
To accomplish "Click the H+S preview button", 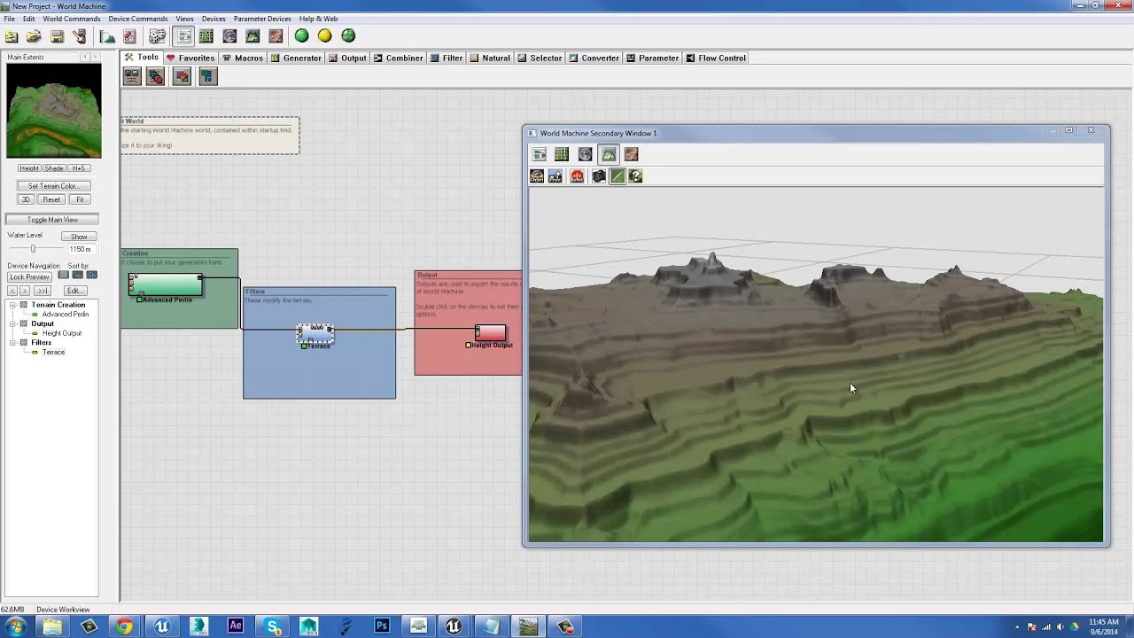I will 79,168.
